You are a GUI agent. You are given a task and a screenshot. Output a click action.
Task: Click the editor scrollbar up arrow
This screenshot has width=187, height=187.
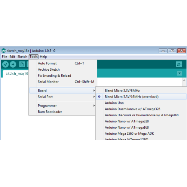tap(184, 80)
